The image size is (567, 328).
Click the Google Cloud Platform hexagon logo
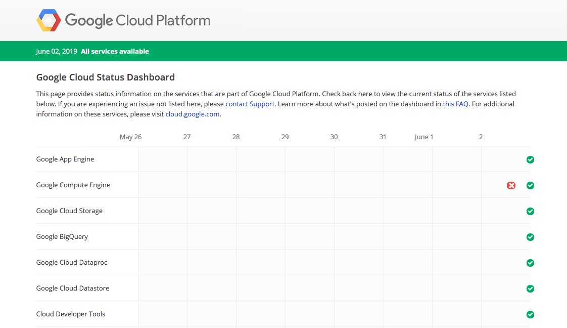[x=49, y=20]
